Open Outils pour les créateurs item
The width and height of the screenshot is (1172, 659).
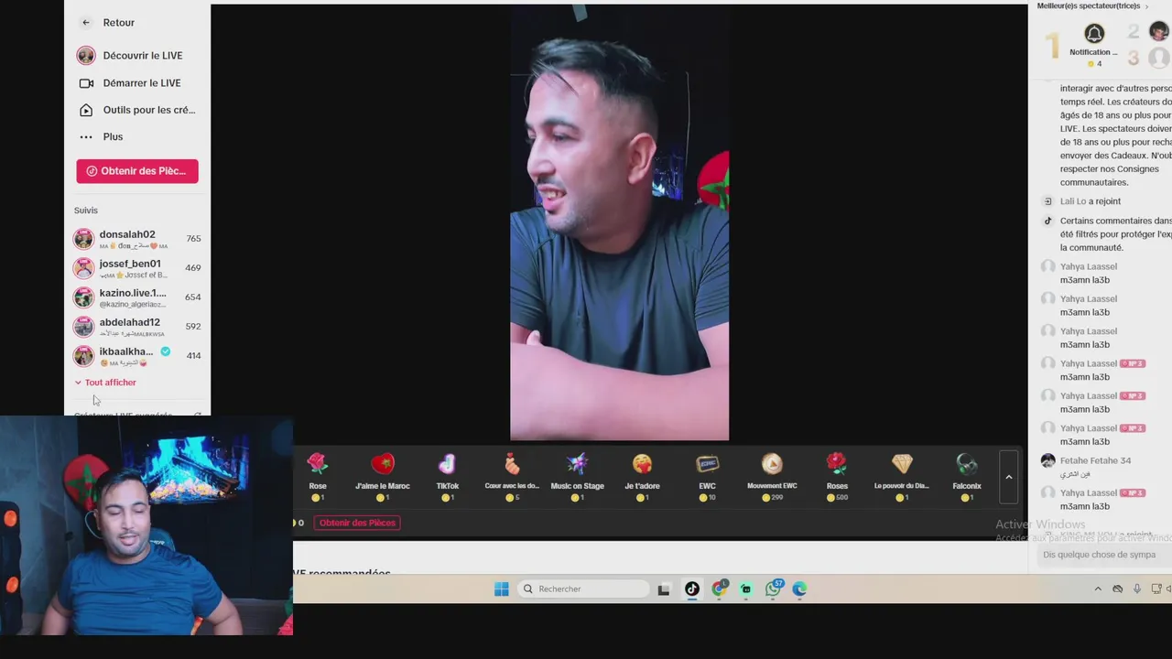[x=136, y=110]
